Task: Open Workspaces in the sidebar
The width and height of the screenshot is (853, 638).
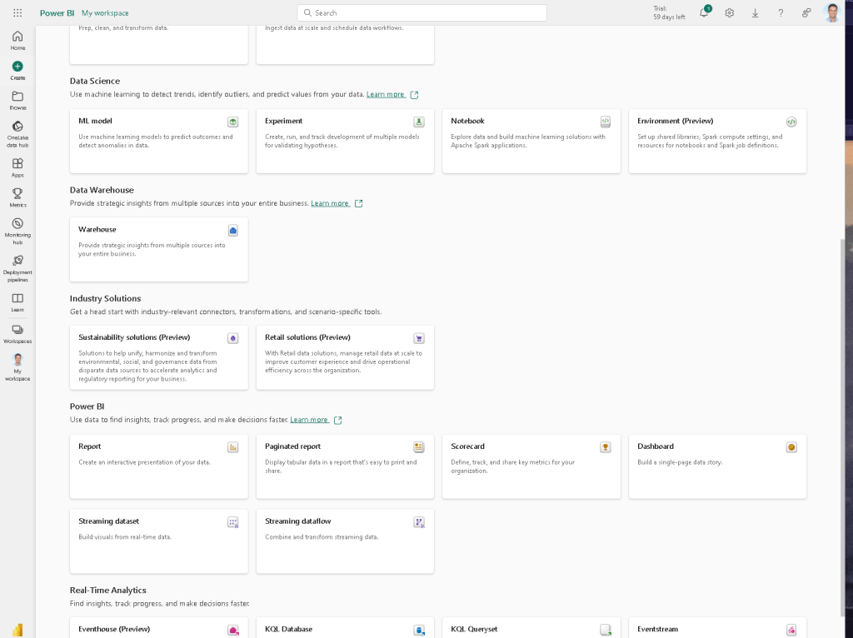Action: 17,334
